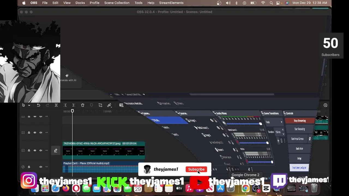Click the mirror flip icon in the toolbar

pos(109,105)
